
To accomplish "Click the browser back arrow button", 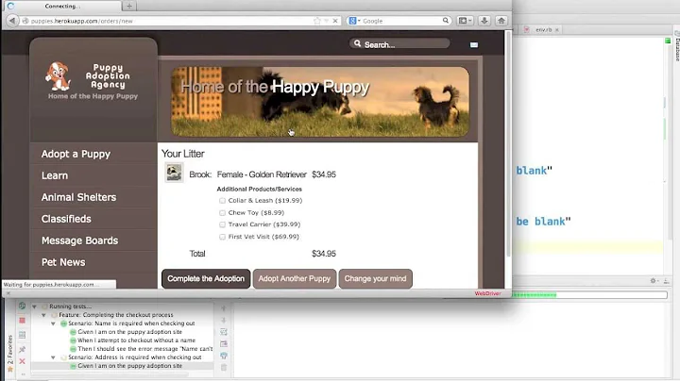I will pyautogui.click(x=12, y=21).
